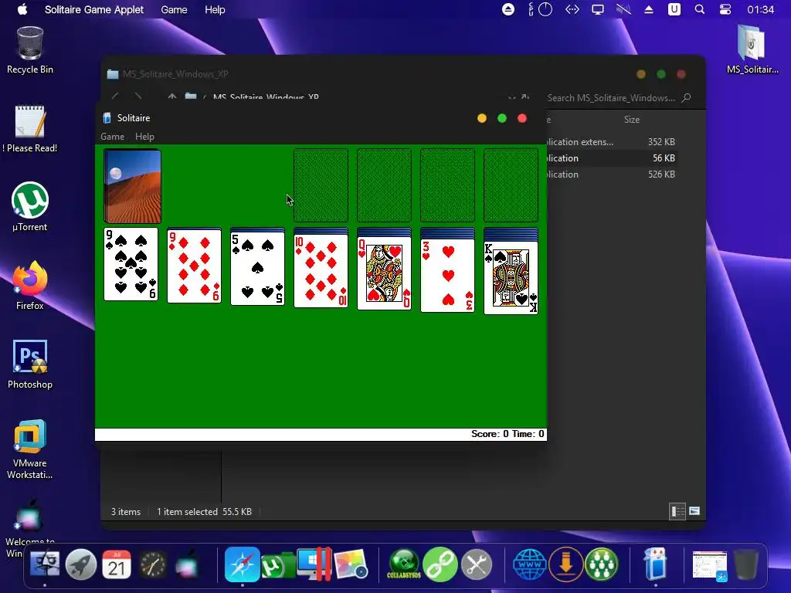
Task: Select the 352 KB file row in explorer
Action: pyautogui.click(x=611, y=142)
